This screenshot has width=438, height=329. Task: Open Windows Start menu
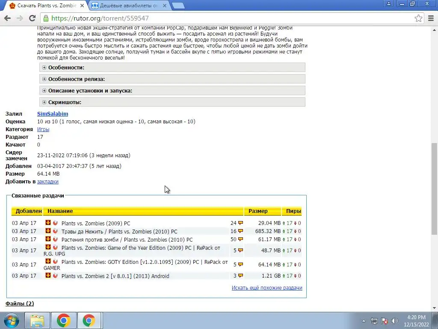click(12, 320)
